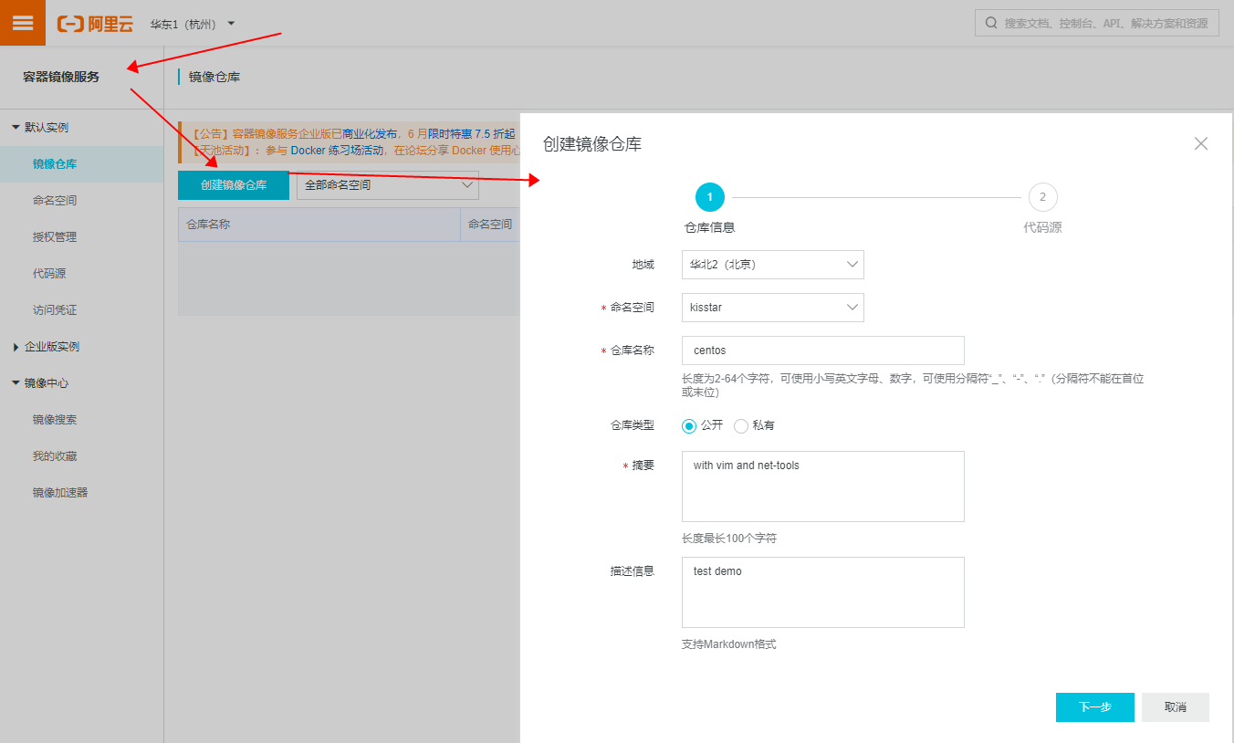This screenshot has width=1234, height=743.
Task: Open 授权管理 in the sidebar
Action: [55, 237]
